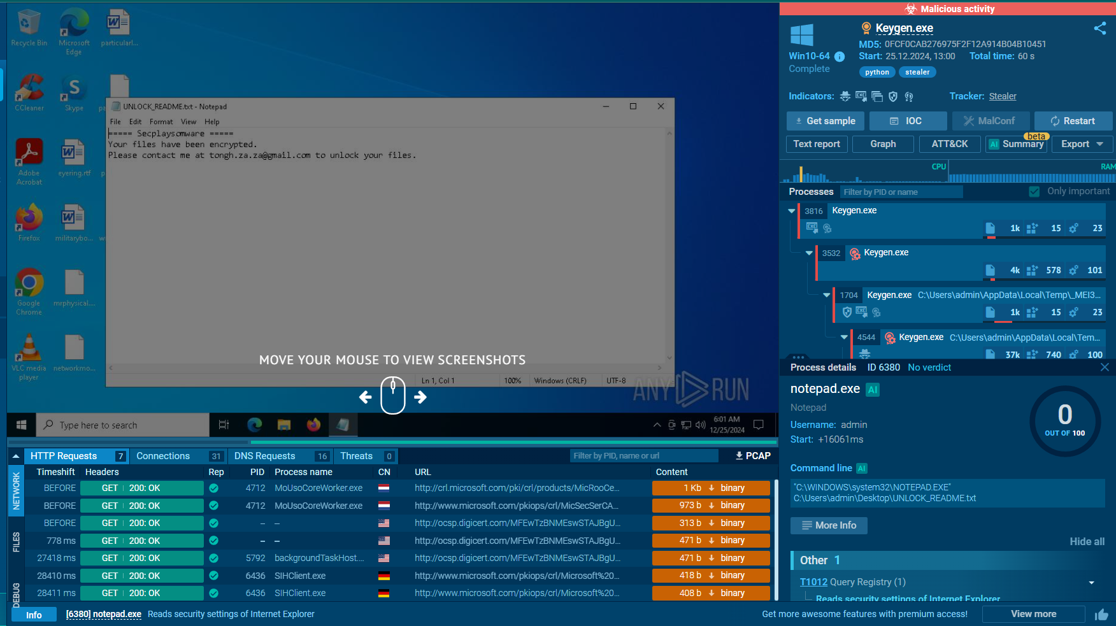Click the last indicator icon after the shield

[x=909, y=96]
